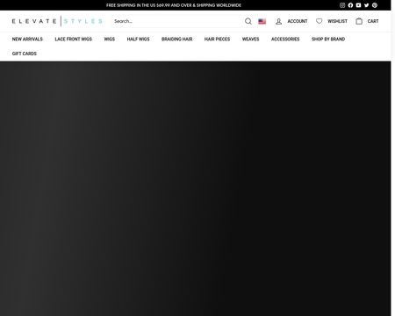Screen dimensions: 395x316
Task: Open the ACCESSORIES menu item
Action: [x=285, y=39]
